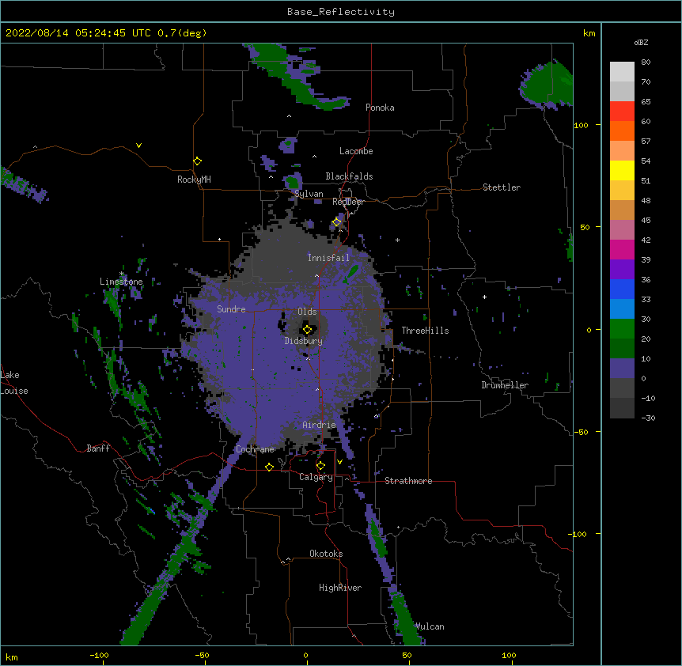
Task: Click the Base_Reflectivity title
Action: pyautogui.click(x=341, y=12)
